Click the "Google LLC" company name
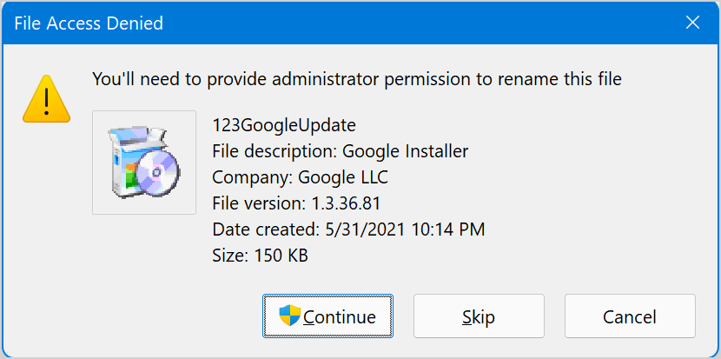Screen dimensions: 721x359 343,177
